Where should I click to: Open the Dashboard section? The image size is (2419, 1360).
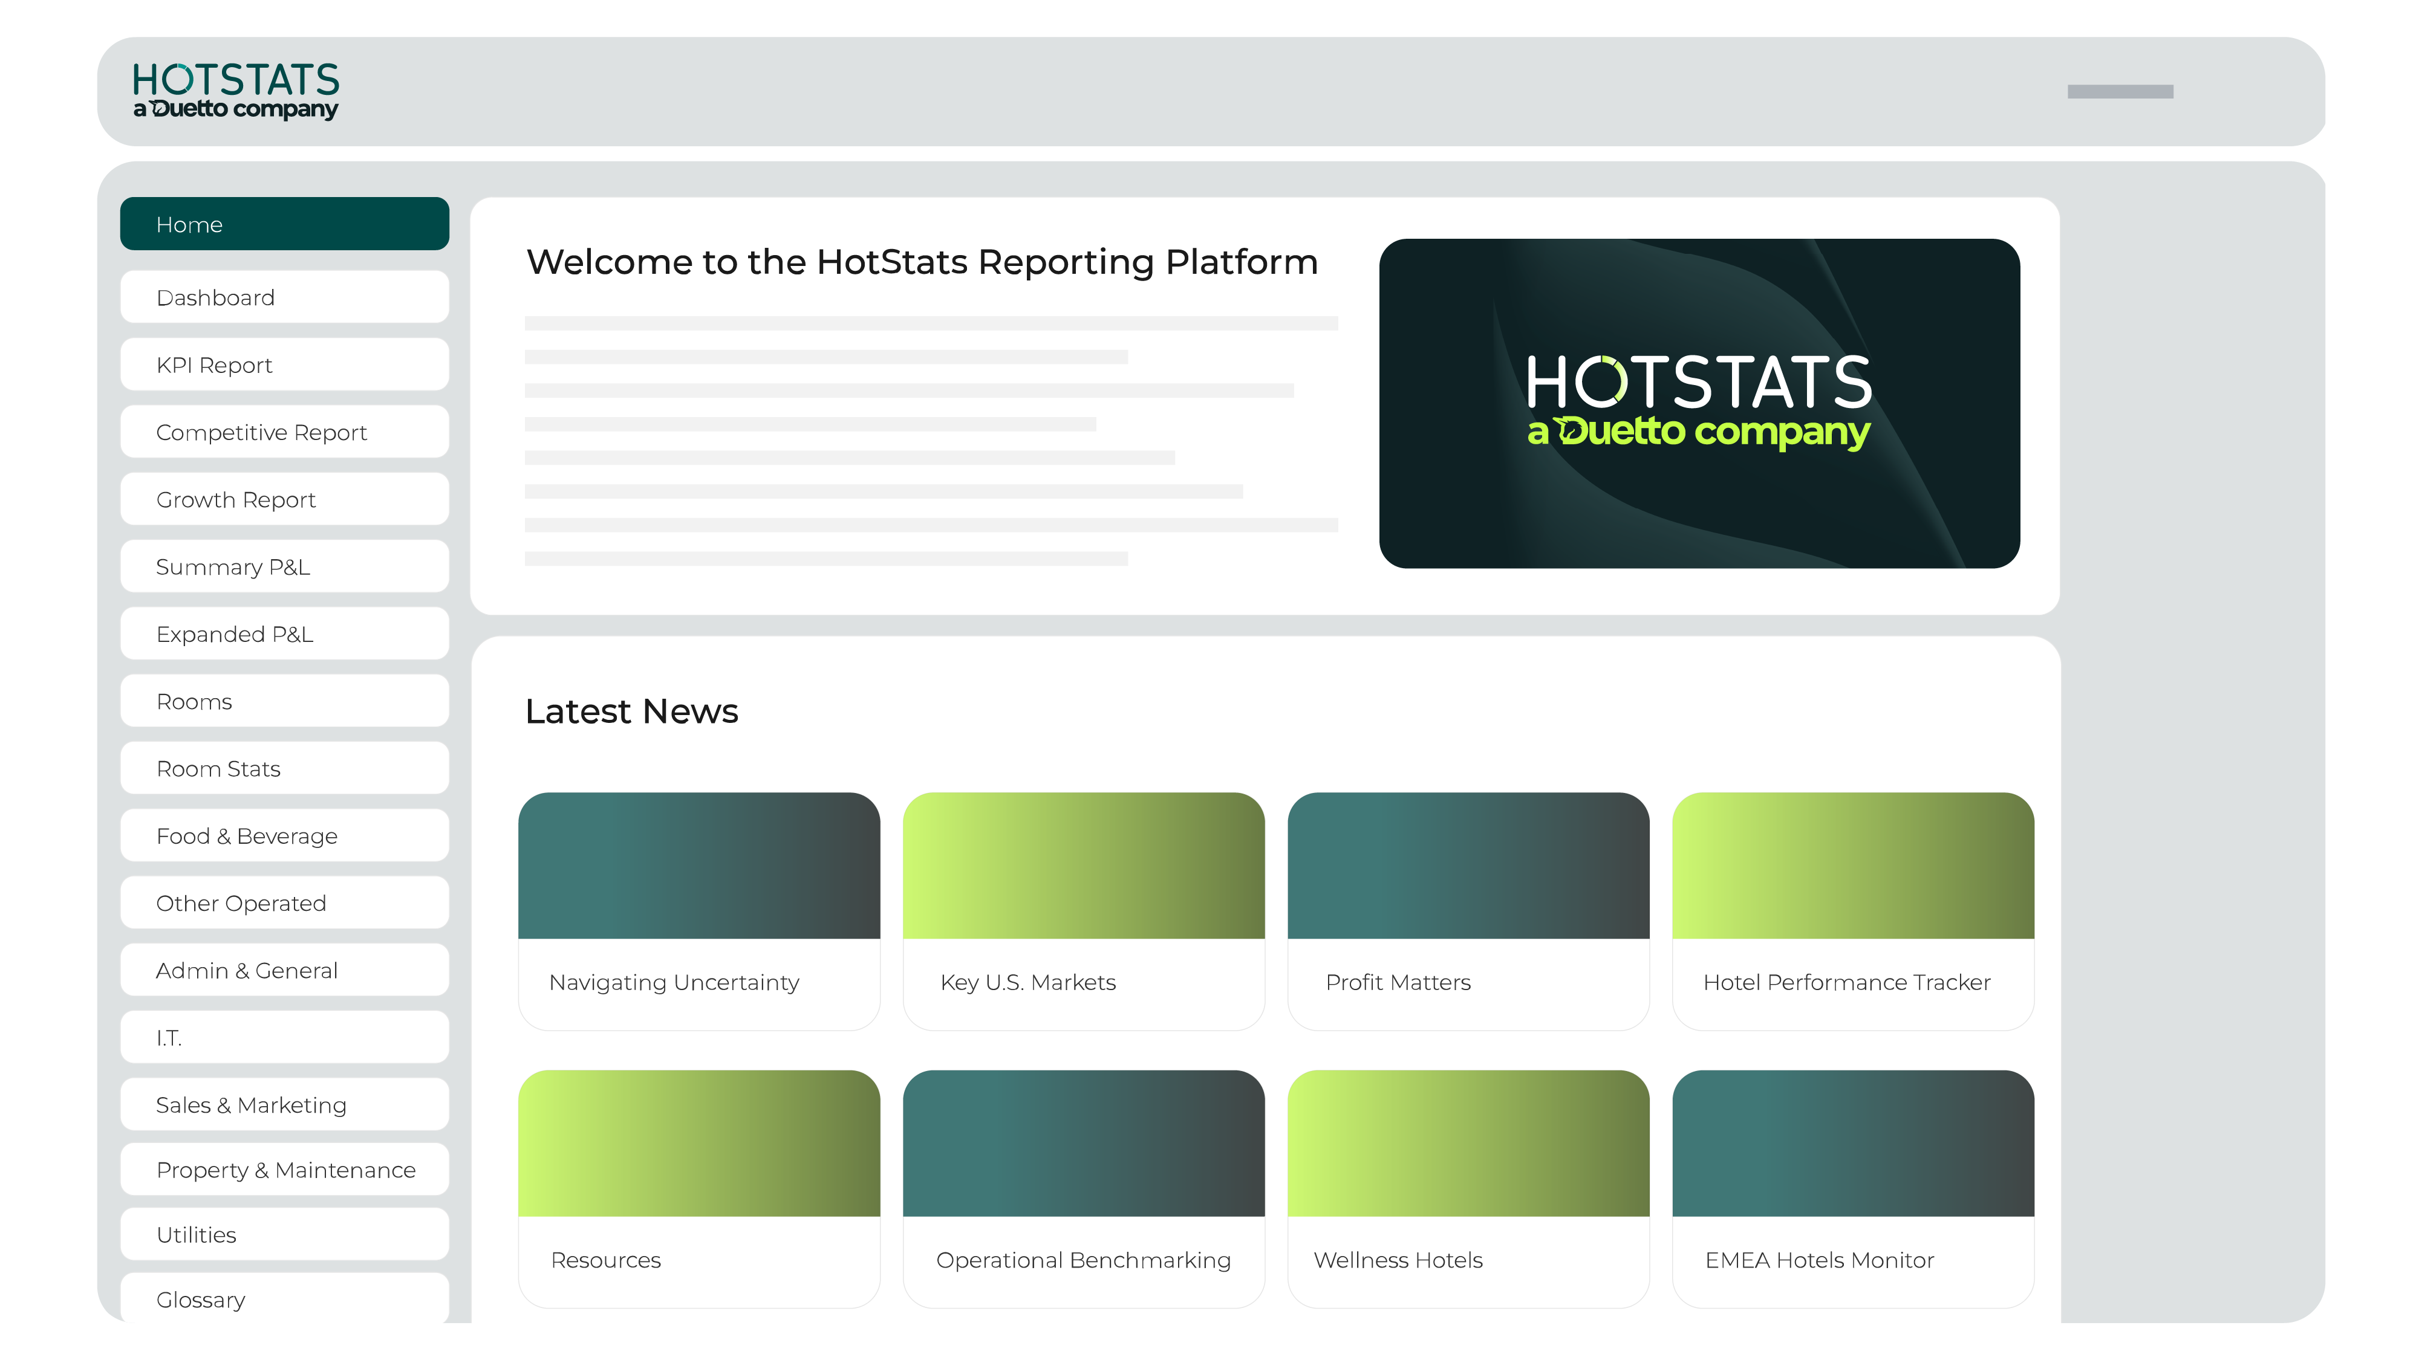[x=284, y=297]
